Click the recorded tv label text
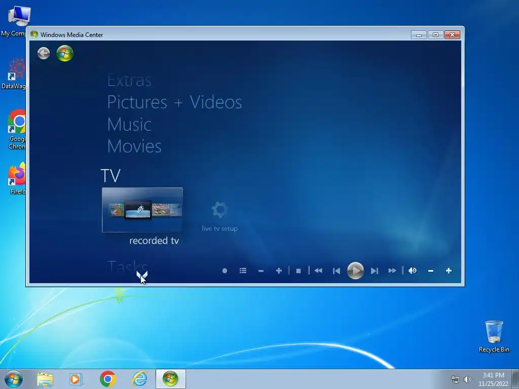The image size is (519, 389). coord(154,241)
